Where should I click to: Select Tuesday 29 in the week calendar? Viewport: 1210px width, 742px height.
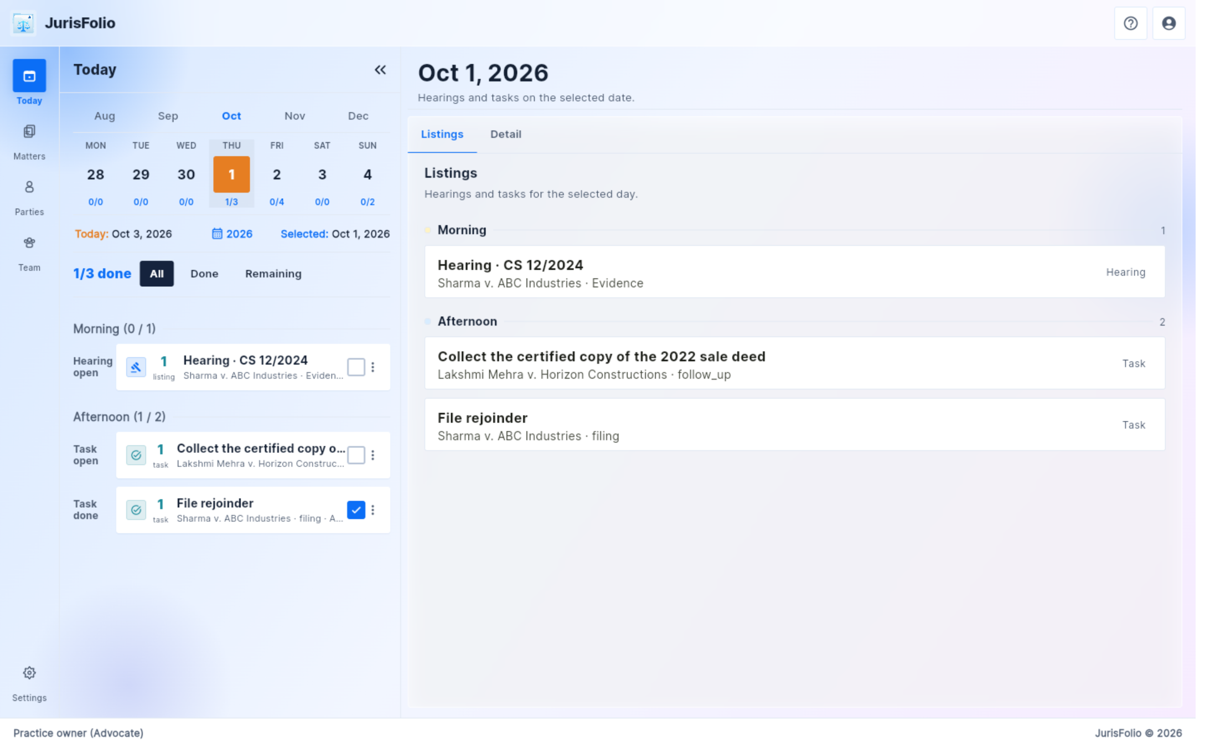tap(141, 174)
